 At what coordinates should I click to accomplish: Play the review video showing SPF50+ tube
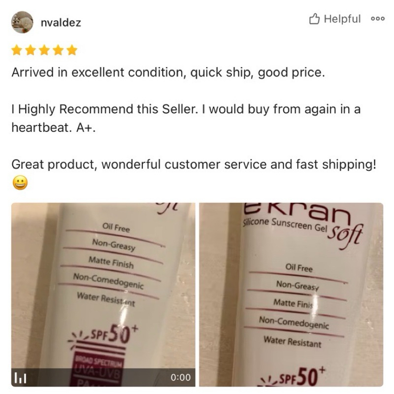[103, 295]
